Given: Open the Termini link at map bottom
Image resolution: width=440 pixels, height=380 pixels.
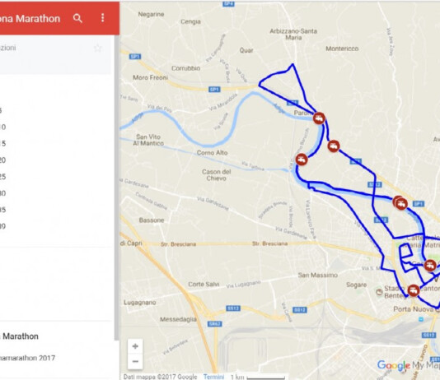Looking at the screenshot, I should 213,377.
